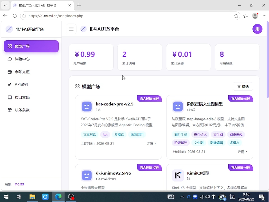Open API密钥 sidebar item

[31, 84]
